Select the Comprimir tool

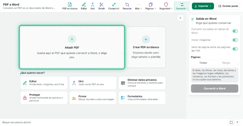tap(114, 6)
